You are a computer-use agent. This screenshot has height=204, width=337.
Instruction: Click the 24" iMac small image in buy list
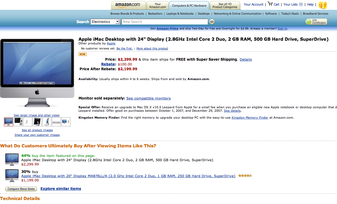[x=12, y=160]
